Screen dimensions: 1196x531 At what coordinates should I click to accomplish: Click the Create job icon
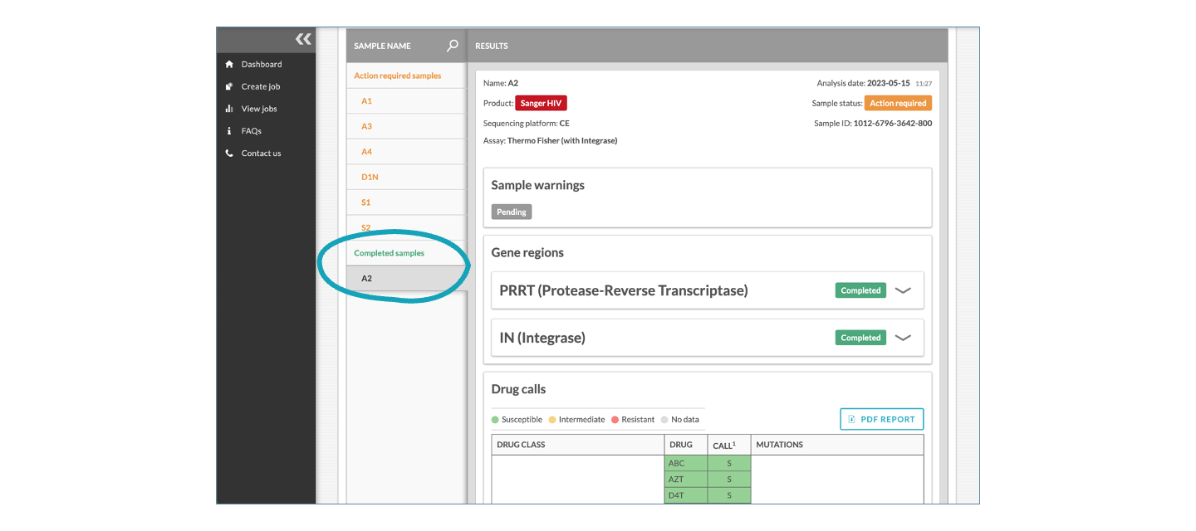pos(229,86)
